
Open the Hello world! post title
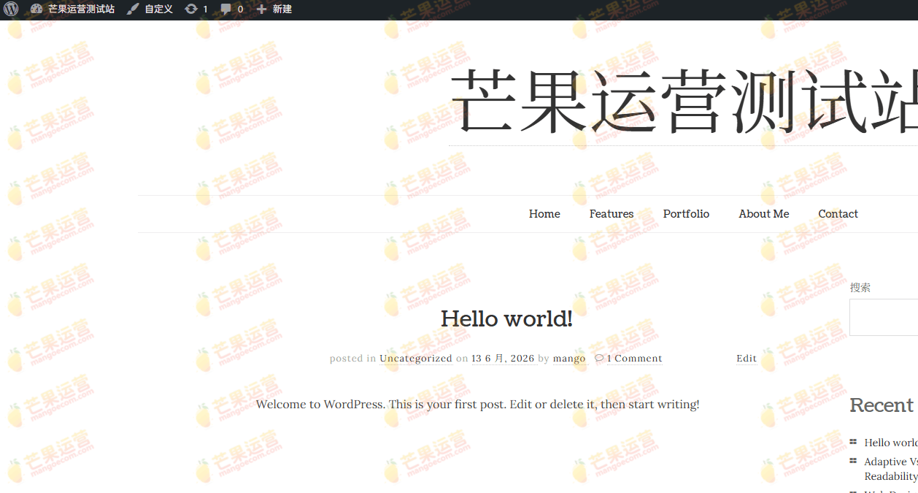coord(506,319)
